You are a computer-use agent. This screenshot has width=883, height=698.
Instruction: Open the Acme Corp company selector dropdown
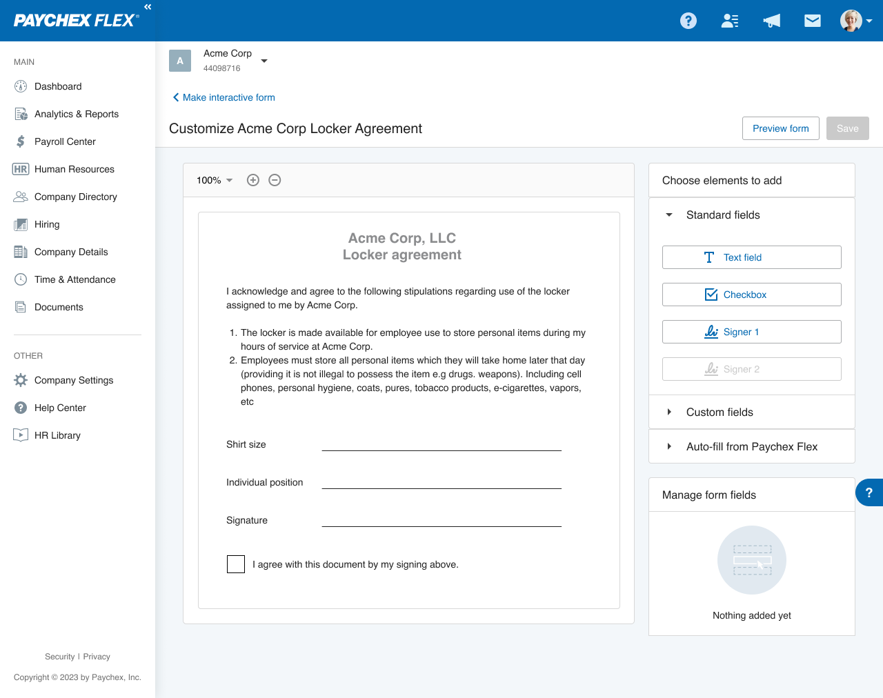point(264,61)
